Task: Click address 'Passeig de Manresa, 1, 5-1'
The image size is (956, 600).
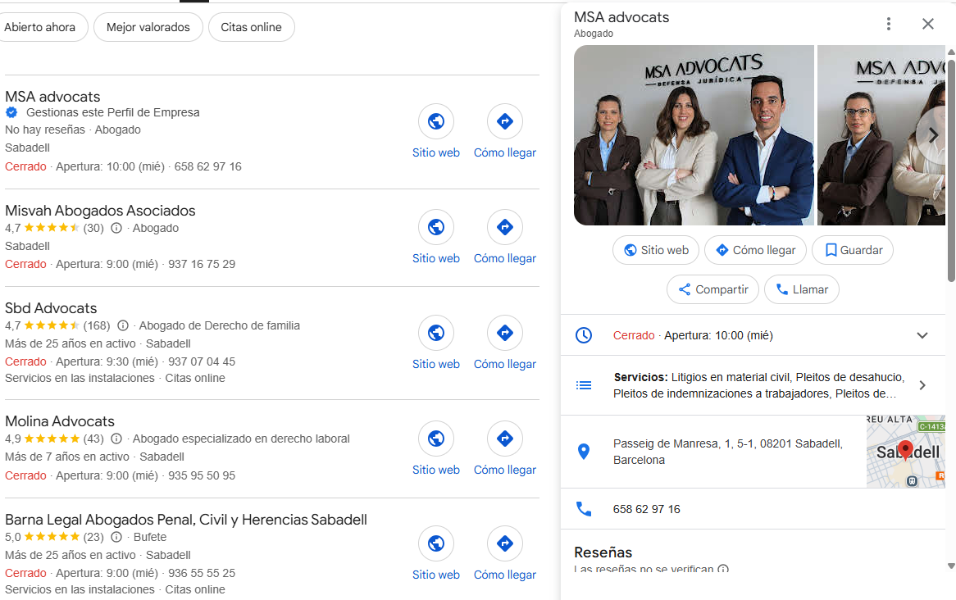Action: [728, 452]
